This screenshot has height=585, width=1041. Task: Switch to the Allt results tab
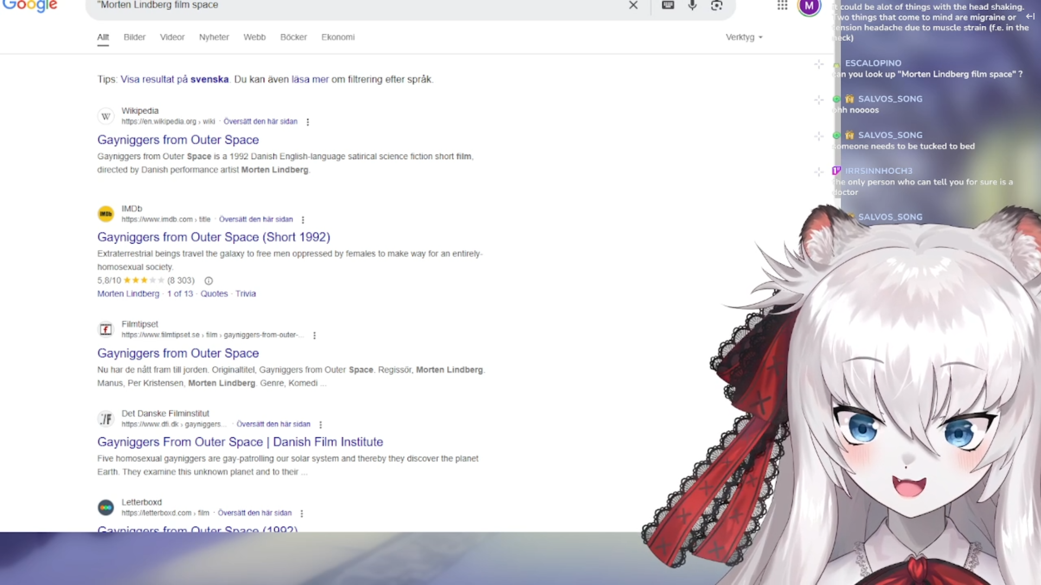(x=103, y=37)
